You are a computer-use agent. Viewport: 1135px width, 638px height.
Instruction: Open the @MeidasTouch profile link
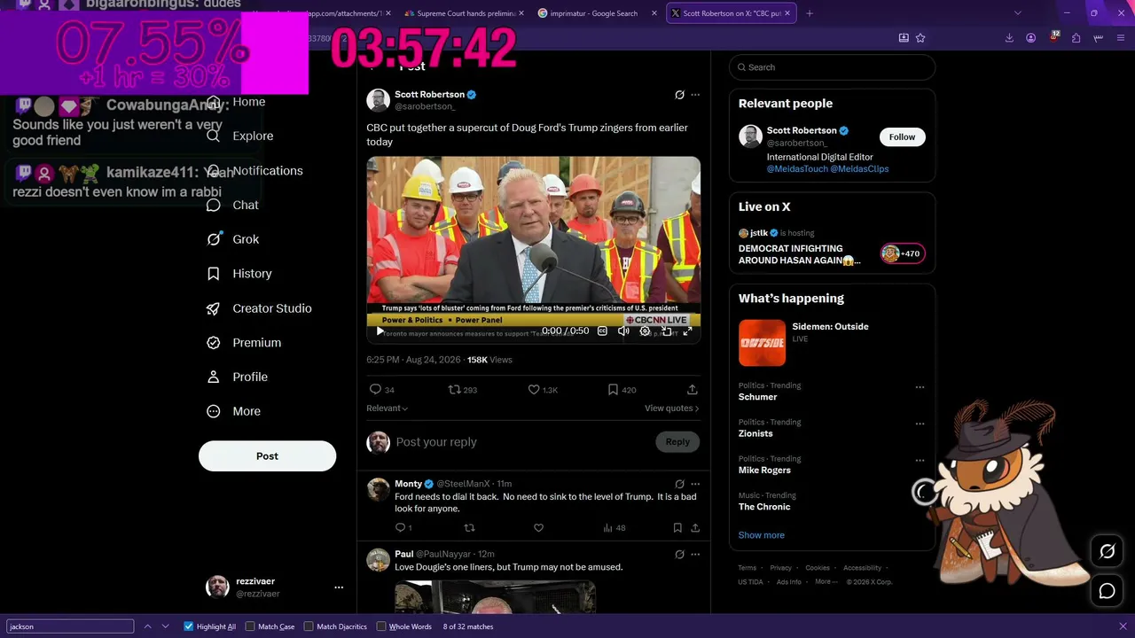[x=796, y=169]
